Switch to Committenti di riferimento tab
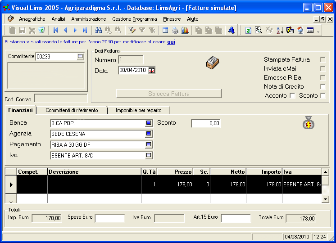The image size is (336, 243). click(x=72, y=110)
